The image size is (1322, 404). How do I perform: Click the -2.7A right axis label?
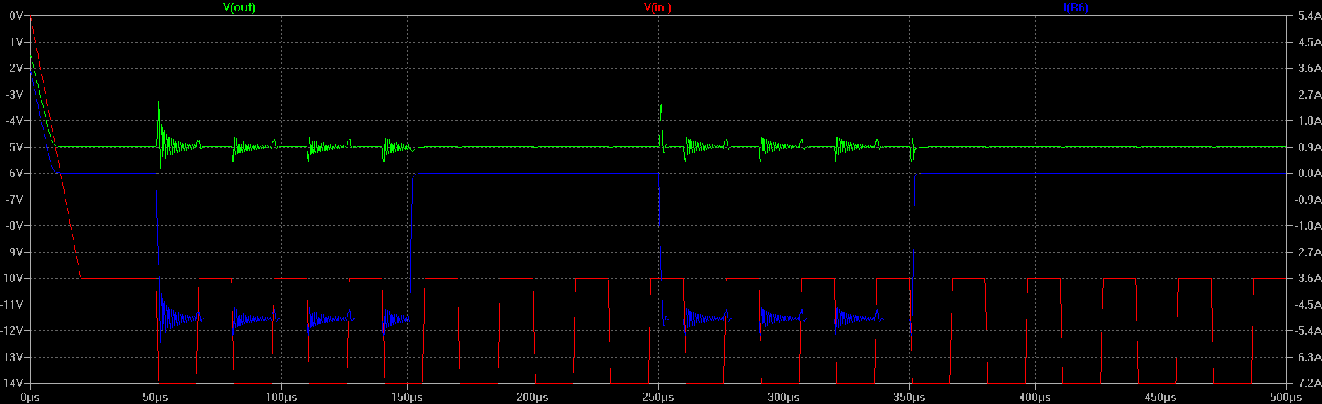(x=1308, y=252)
